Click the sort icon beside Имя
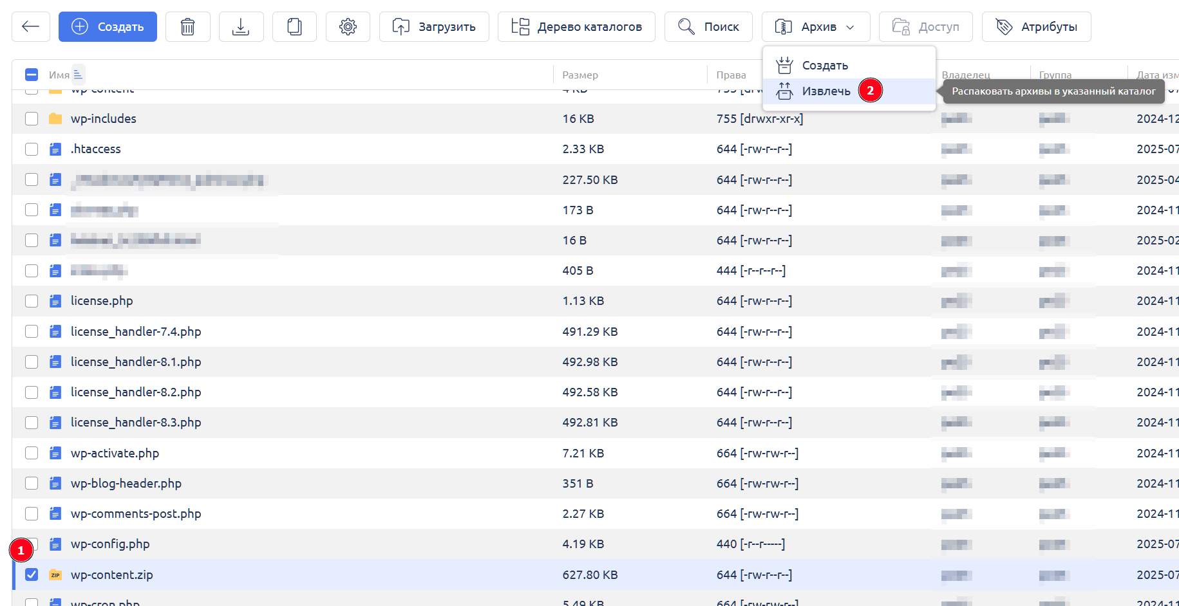The width and height of the screenshot is (1179, 606). [78, 75]
